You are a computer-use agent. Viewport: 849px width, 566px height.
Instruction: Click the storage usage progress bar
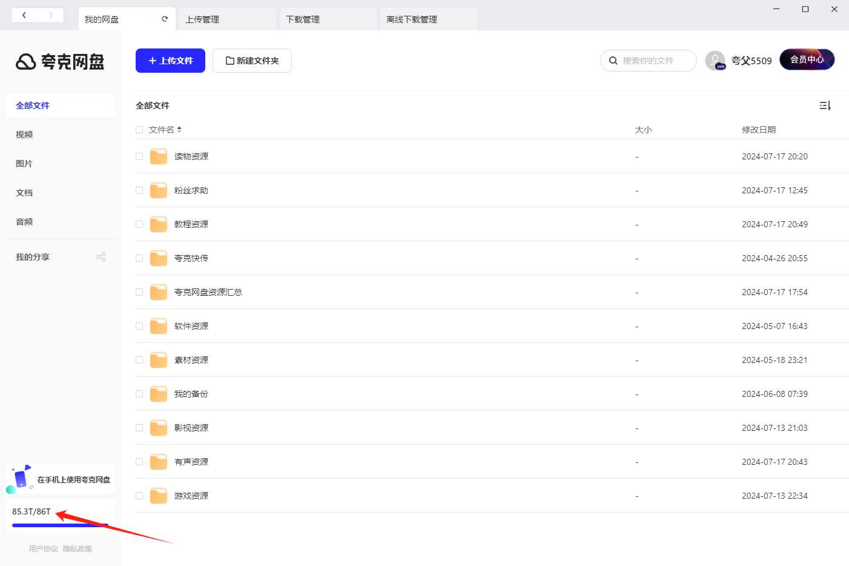pos(61,525)
